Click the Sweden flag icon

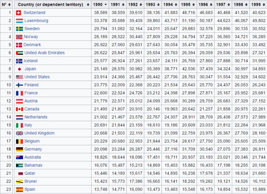tap(19, 29)
